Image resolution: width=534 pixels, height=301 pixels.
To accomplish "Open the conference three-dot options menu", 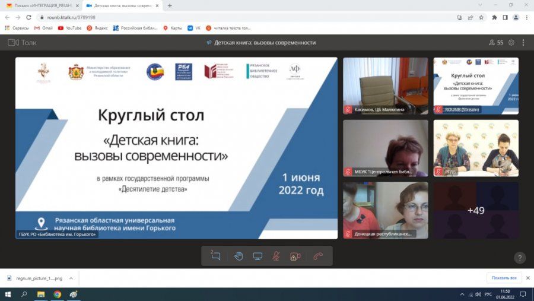I will click(x=523, y=43).
